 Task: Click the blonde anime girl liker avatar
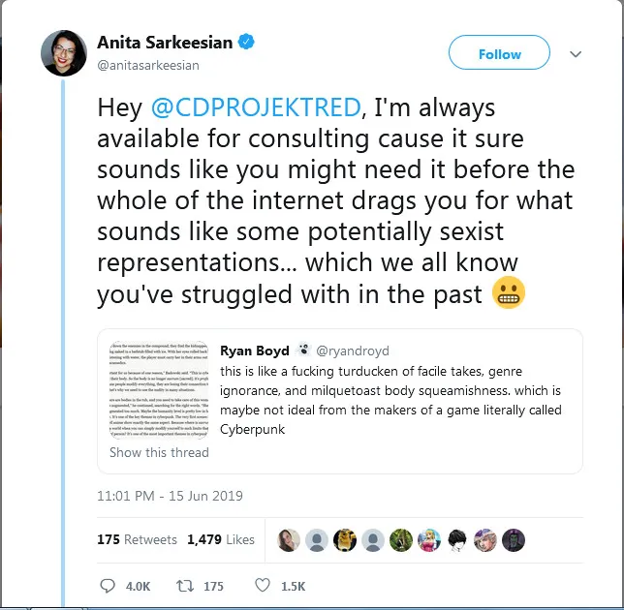(x=428, y=540)
